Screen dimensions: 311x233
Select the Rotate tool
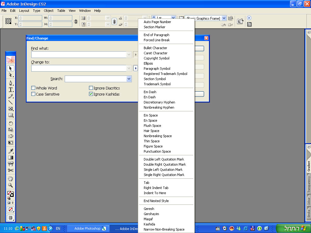point(11,123)
